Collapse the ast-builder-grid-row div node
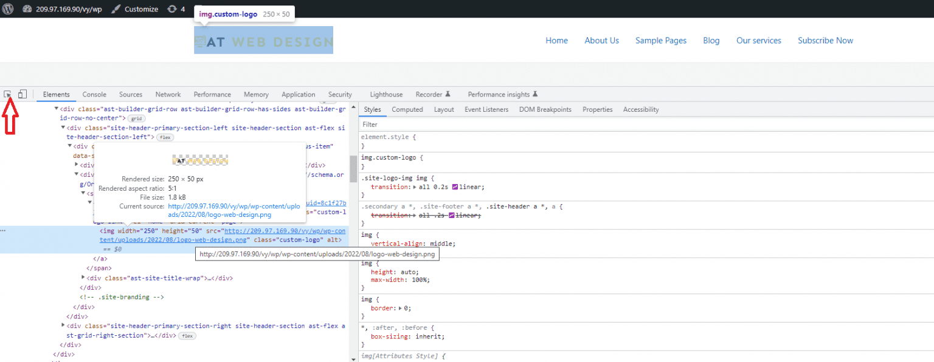 [x=57, y=109]
